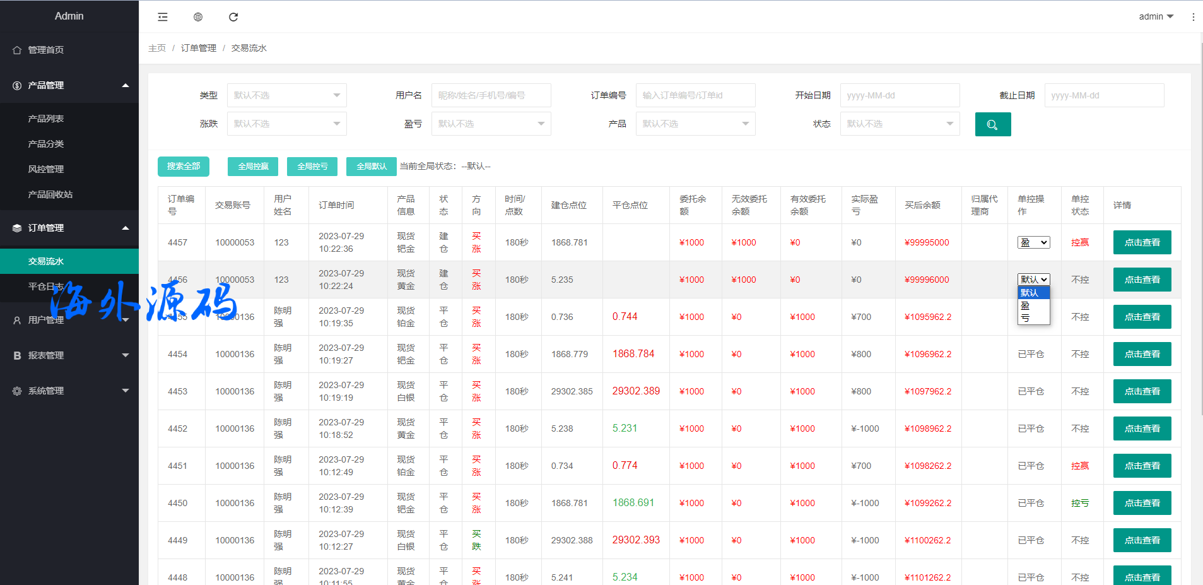Expand the 状态 filter dropdown
Screen dimensions: 1203x585
(900, 124)
